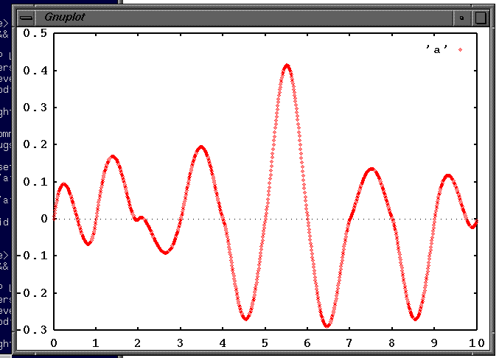499x358 pixels.
Task: Click the minimize dot button in title bar
Action: pos(462,16)
